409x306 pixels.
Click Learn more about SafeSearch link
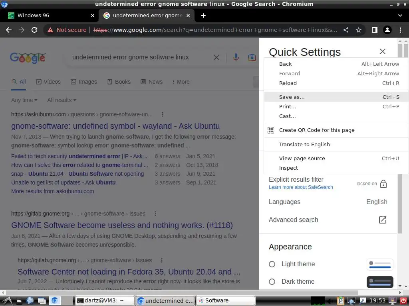(x=301, y=187)
